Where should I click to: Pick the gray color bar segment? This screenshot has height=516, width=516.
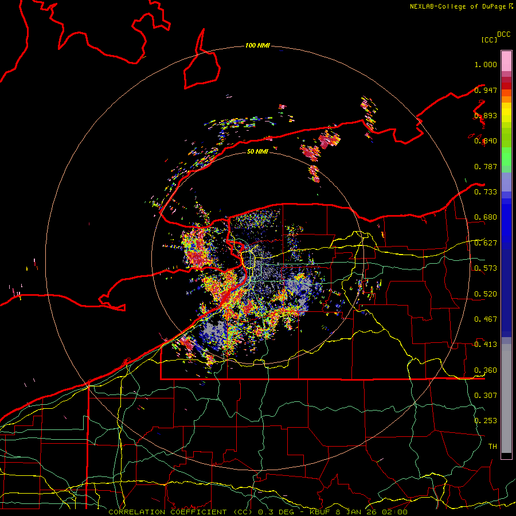pos(506,398)
